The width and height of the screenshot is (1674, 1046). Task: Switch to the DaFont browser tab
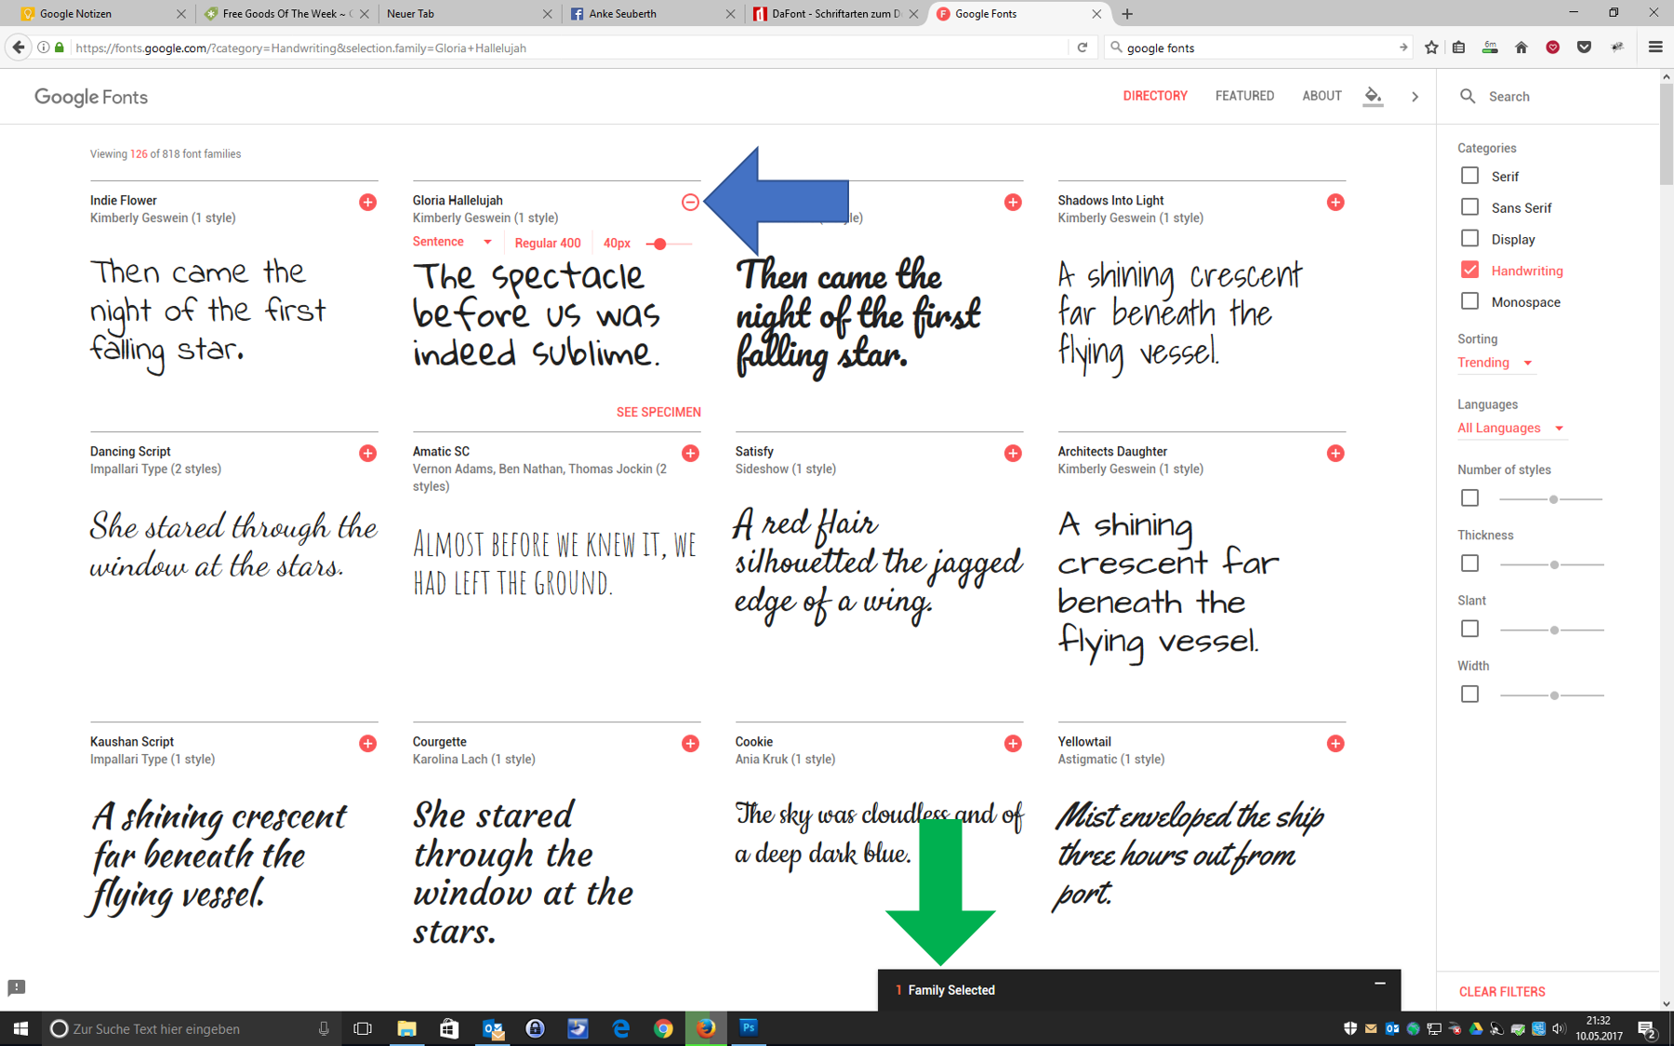pyautogui.click(x=834, y=14)
